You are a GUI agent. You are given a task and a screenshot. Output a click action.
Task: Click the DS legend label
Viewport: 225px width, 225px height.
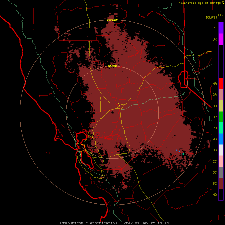tap(214, 150)
